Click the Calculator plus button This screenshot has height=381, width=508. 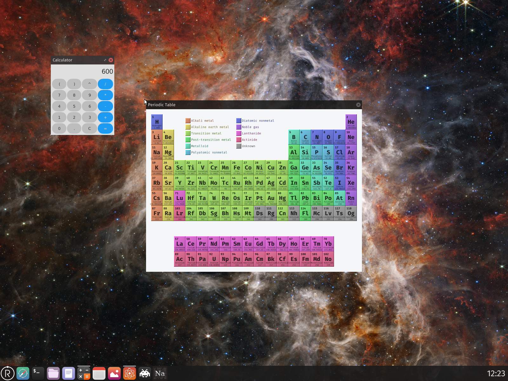pos(105,117)
